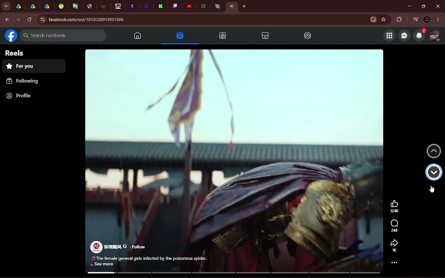Open the Chrome three-dot menu

point(438,19)
